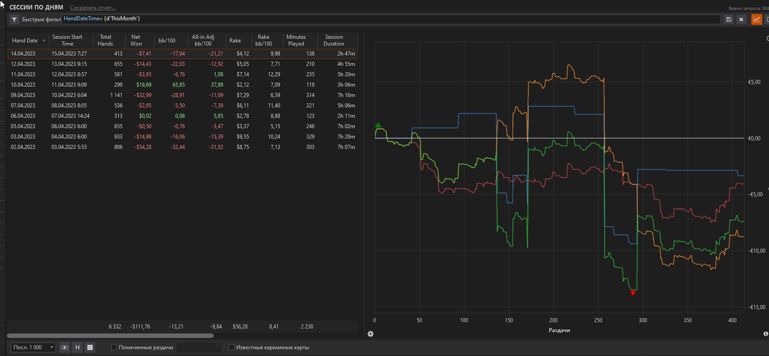Image resolution: width=769 pixels, height=356 pixels.
Task: Sort by Rake column header
Action: pos(235,41)
